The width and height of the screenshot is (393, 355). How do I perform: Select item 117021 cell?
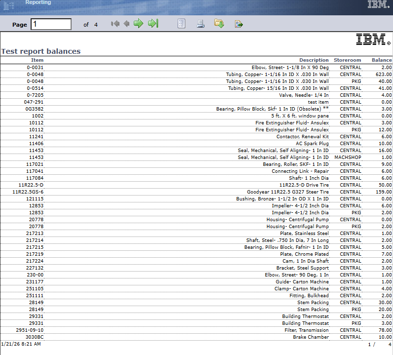pyautogui.click(x=35, y=164)
